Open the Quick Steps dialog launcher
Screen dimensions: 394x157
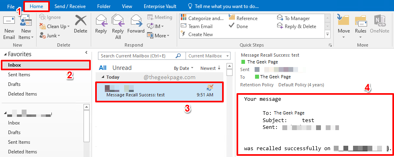tap(330, 45)
